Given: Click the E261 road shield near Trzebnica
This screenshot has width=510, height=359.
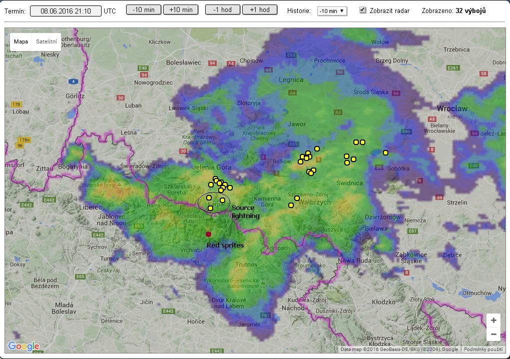Looking at the screenshot, I should coord(453,68).
